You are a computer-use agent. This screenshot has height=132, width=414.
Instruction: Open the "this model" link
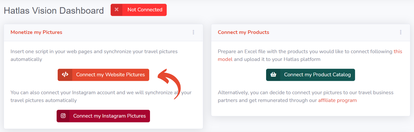(398, 51)
